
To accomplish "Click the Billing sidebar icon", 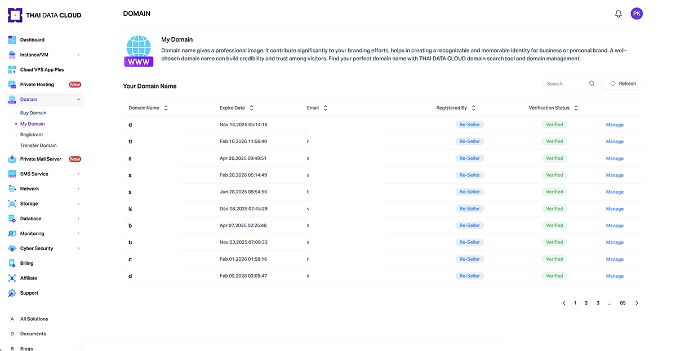I will point(12,263).
